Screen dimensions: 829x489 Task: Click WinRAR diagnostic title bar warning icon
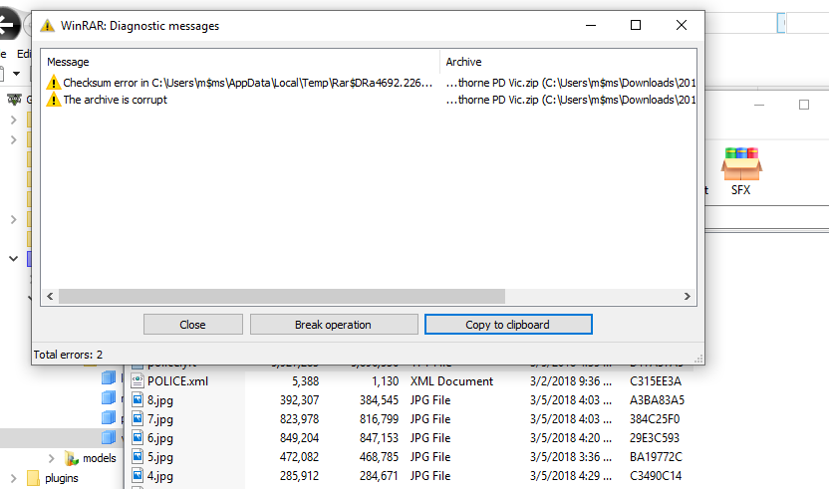click(48, 25)
